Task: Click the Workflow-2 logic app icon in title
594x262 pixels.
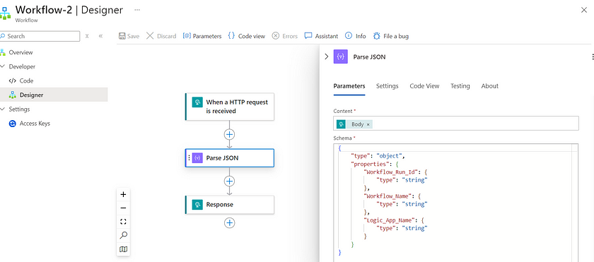Action: pyautogui.click(x=5, y=13)
